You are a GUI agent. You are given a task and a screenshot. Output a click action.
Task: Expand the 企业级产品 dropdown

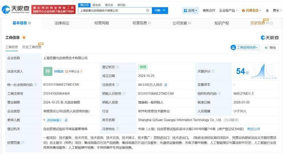click(228, 10)
